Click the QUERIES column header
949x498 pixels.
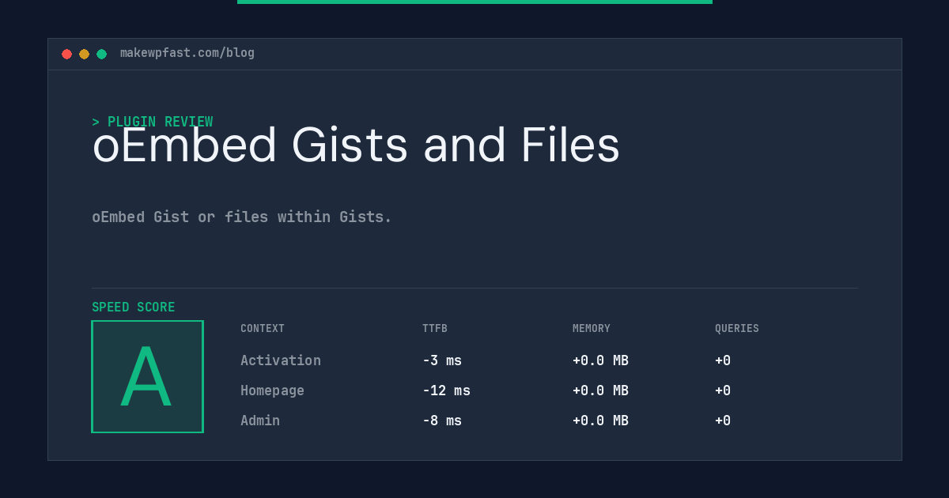(x=737, y=328)
